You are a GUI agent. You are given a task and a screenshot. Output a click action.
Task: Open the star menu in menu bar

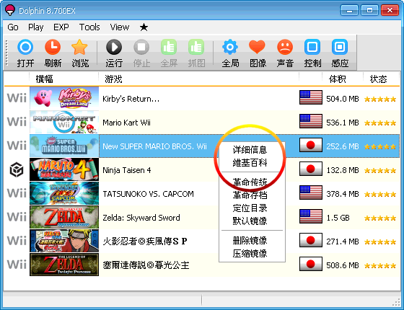coord(144,27)
